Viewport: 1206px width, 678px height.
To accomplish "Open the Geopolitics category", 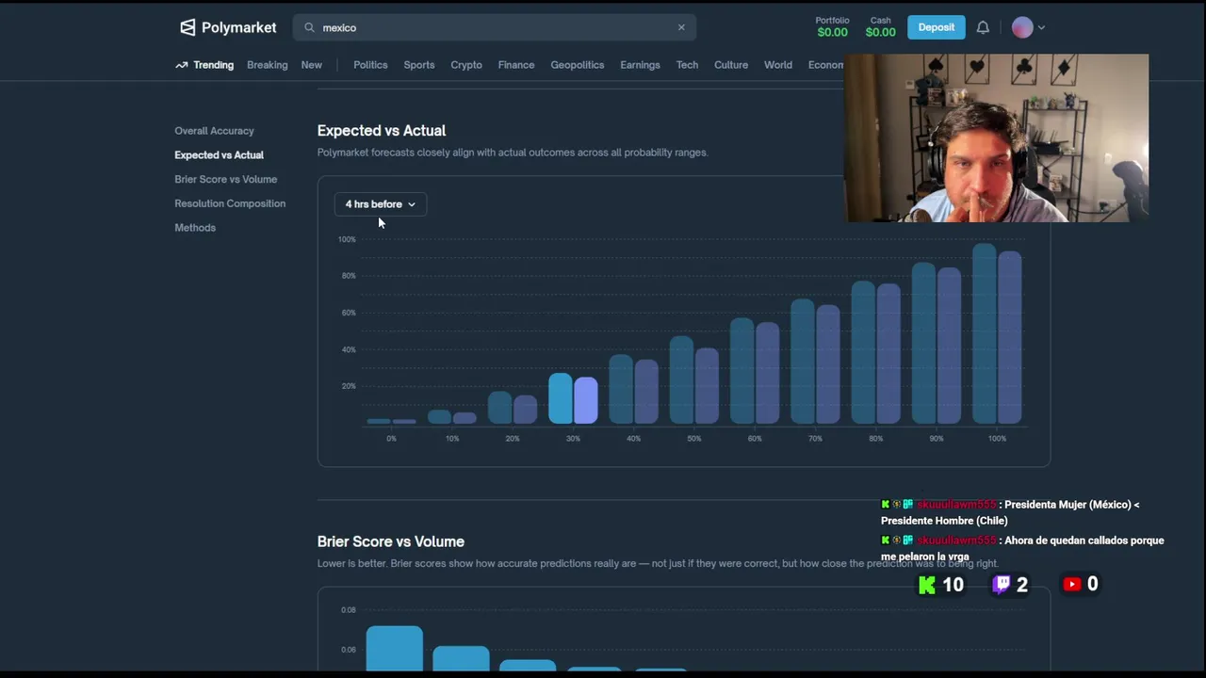I will point(578,65).
